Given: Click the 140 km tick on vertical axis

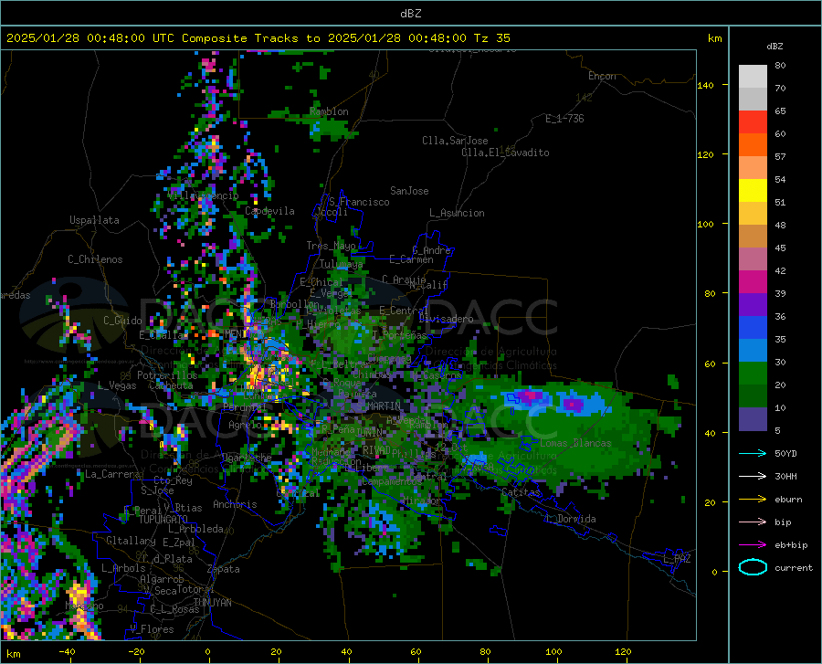Looking at the screenshot, I should (706, 85).
